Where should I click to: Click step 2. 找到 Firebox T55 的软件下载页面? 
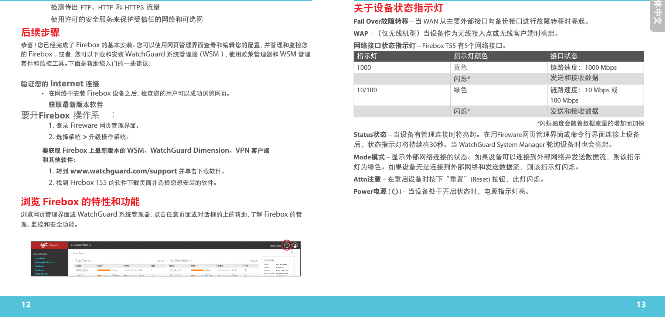point(133,183)
